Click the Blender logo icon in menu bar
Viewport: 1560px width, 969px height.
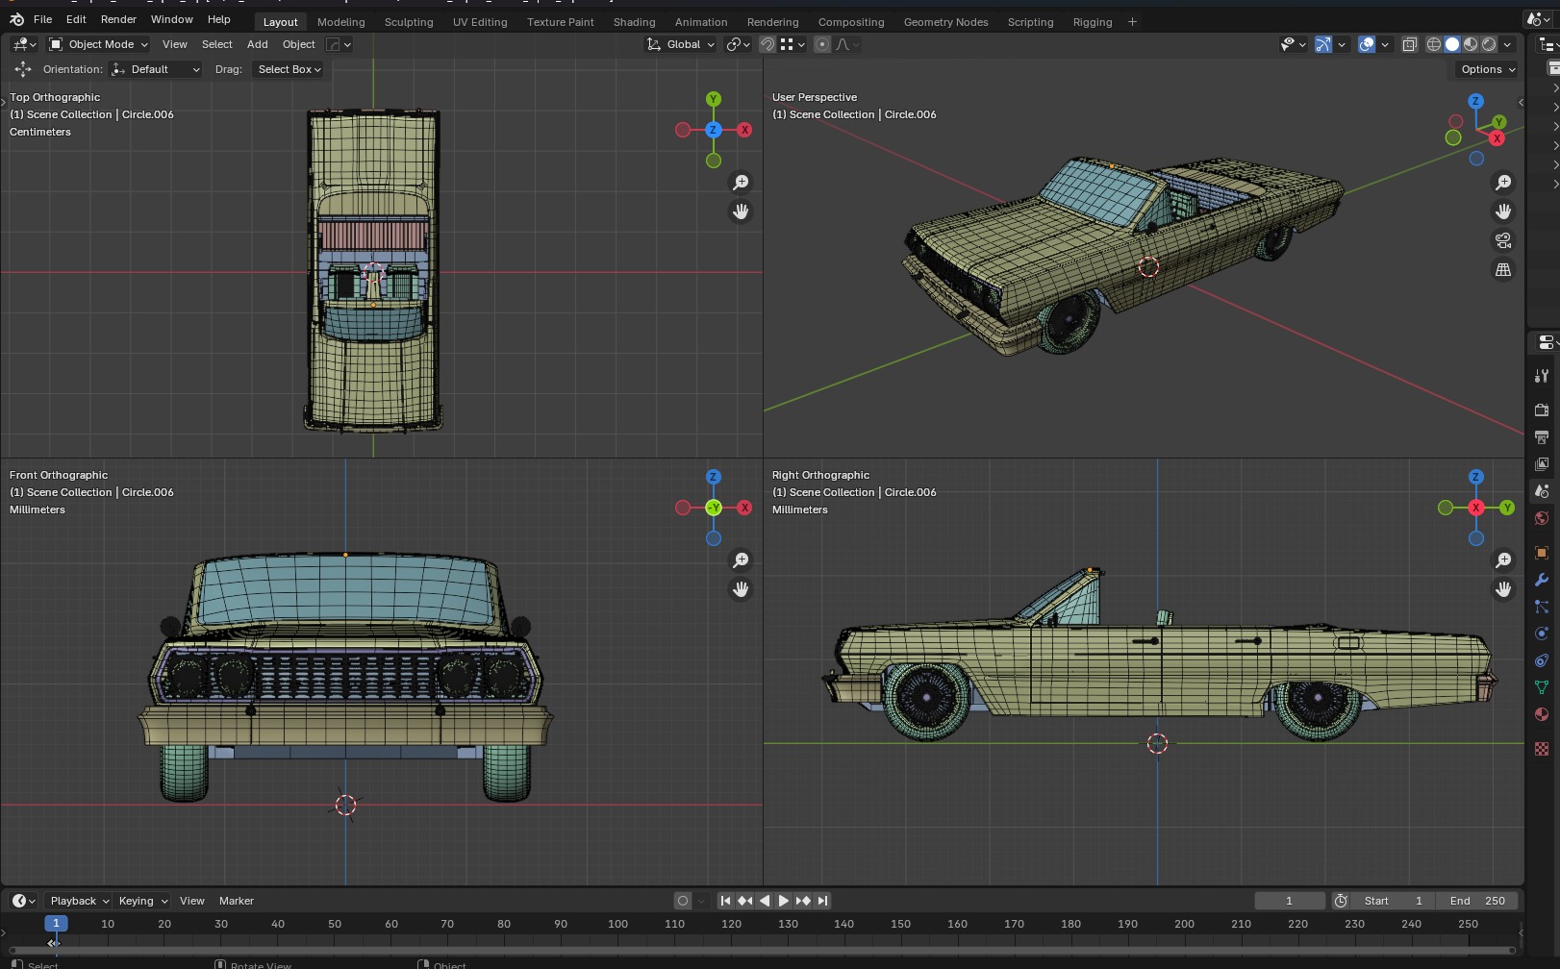pos(16,19)
